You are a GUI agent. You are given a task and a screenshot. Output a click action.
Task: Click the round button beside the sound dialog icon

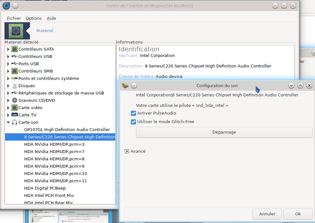tap(134, 86)
